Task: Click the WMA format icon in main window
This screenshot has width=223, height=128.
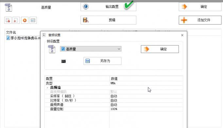Action: (9, 7)
